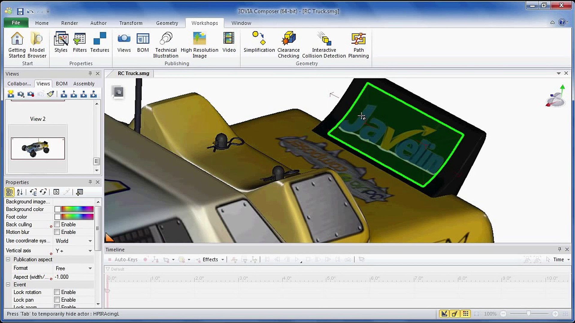Viewport: 575px width, 323px height.
Task: Open the Path Planning workshop
Action: click(x=358, y=45)
